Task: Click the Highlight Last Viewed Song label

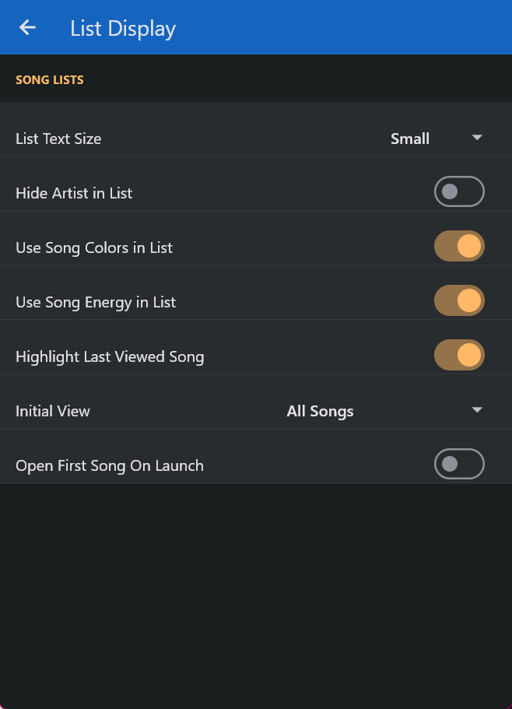Action: (x=110, y=357)
